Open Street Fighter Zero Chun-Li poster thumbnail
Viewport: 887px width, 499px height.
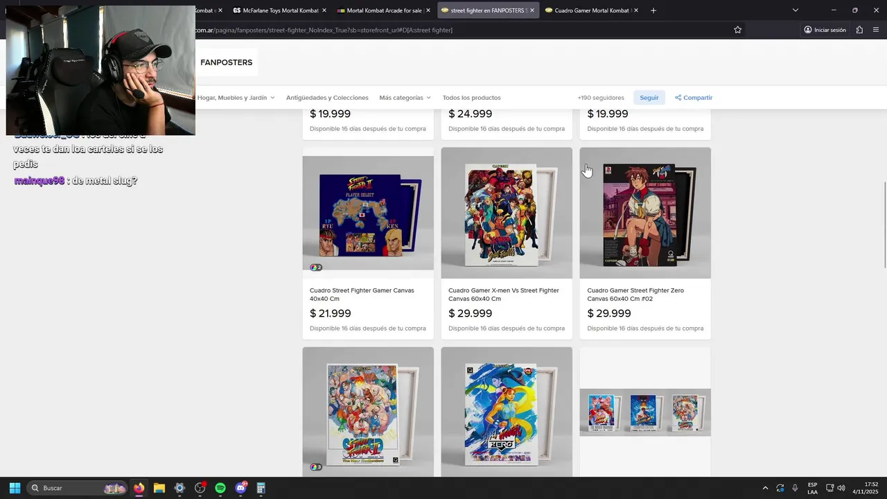(x=507, y=412)
